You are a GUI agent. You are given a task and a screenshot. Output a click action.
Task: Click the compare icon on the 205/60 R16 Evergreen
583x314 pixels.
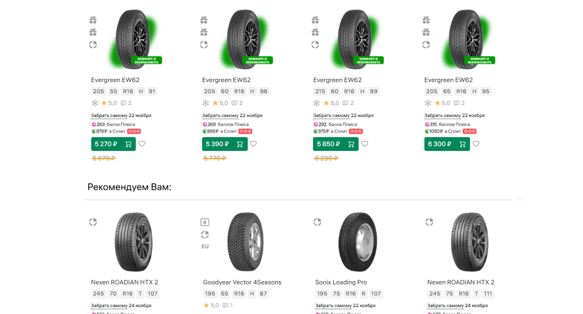point(204,44)
